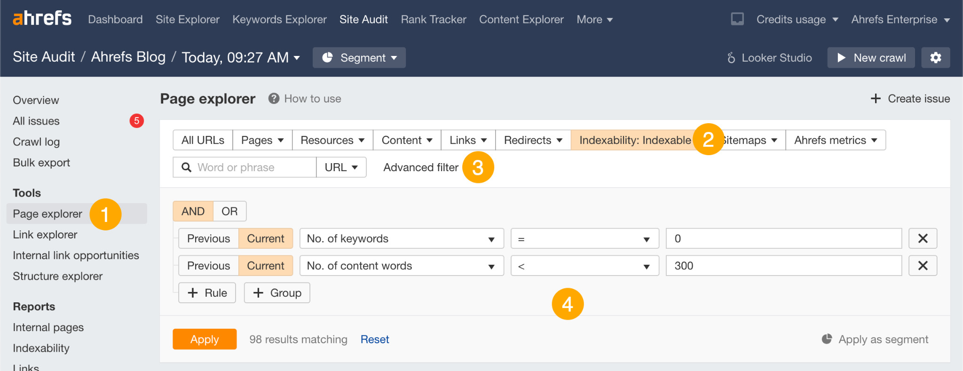The image size is (963, 371).
Task: Set keywords rule to Current
Action: click(266, 238)
